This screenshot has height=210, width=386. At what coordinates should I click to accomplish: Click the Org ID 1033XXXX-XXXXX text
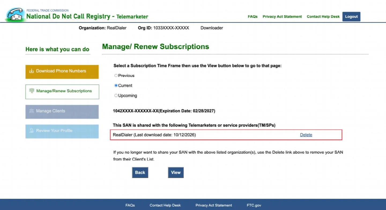(164, 28)
